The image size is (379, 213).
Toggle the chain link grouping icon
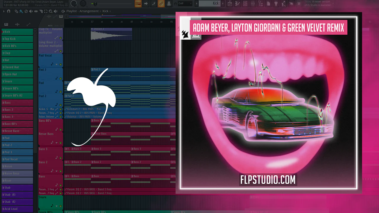tap(161, 4)
